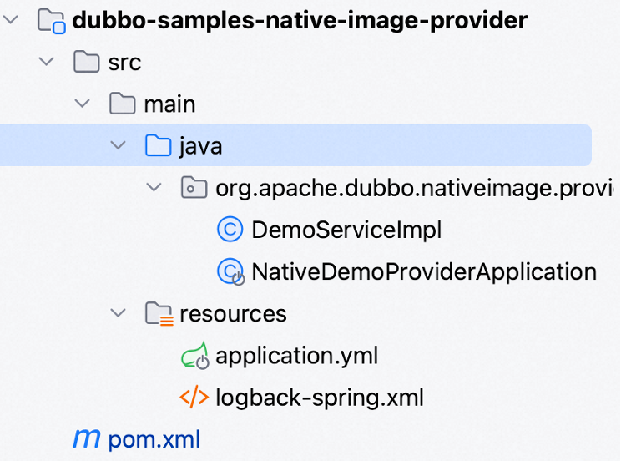Click the module folder icon for dubbo-samples-native-image-provider

click(52, 20)
